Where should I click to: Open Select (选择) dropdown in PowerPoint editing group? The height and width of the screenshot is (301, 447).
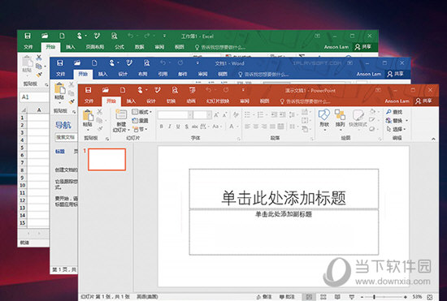[x=405, y=129]
